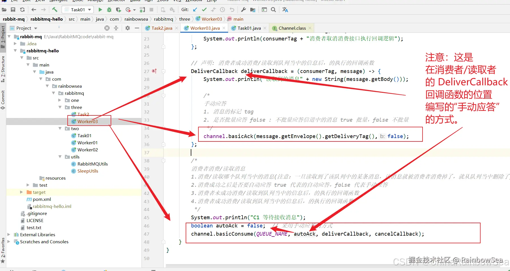Click the profiler run icon

pos(128,10)
